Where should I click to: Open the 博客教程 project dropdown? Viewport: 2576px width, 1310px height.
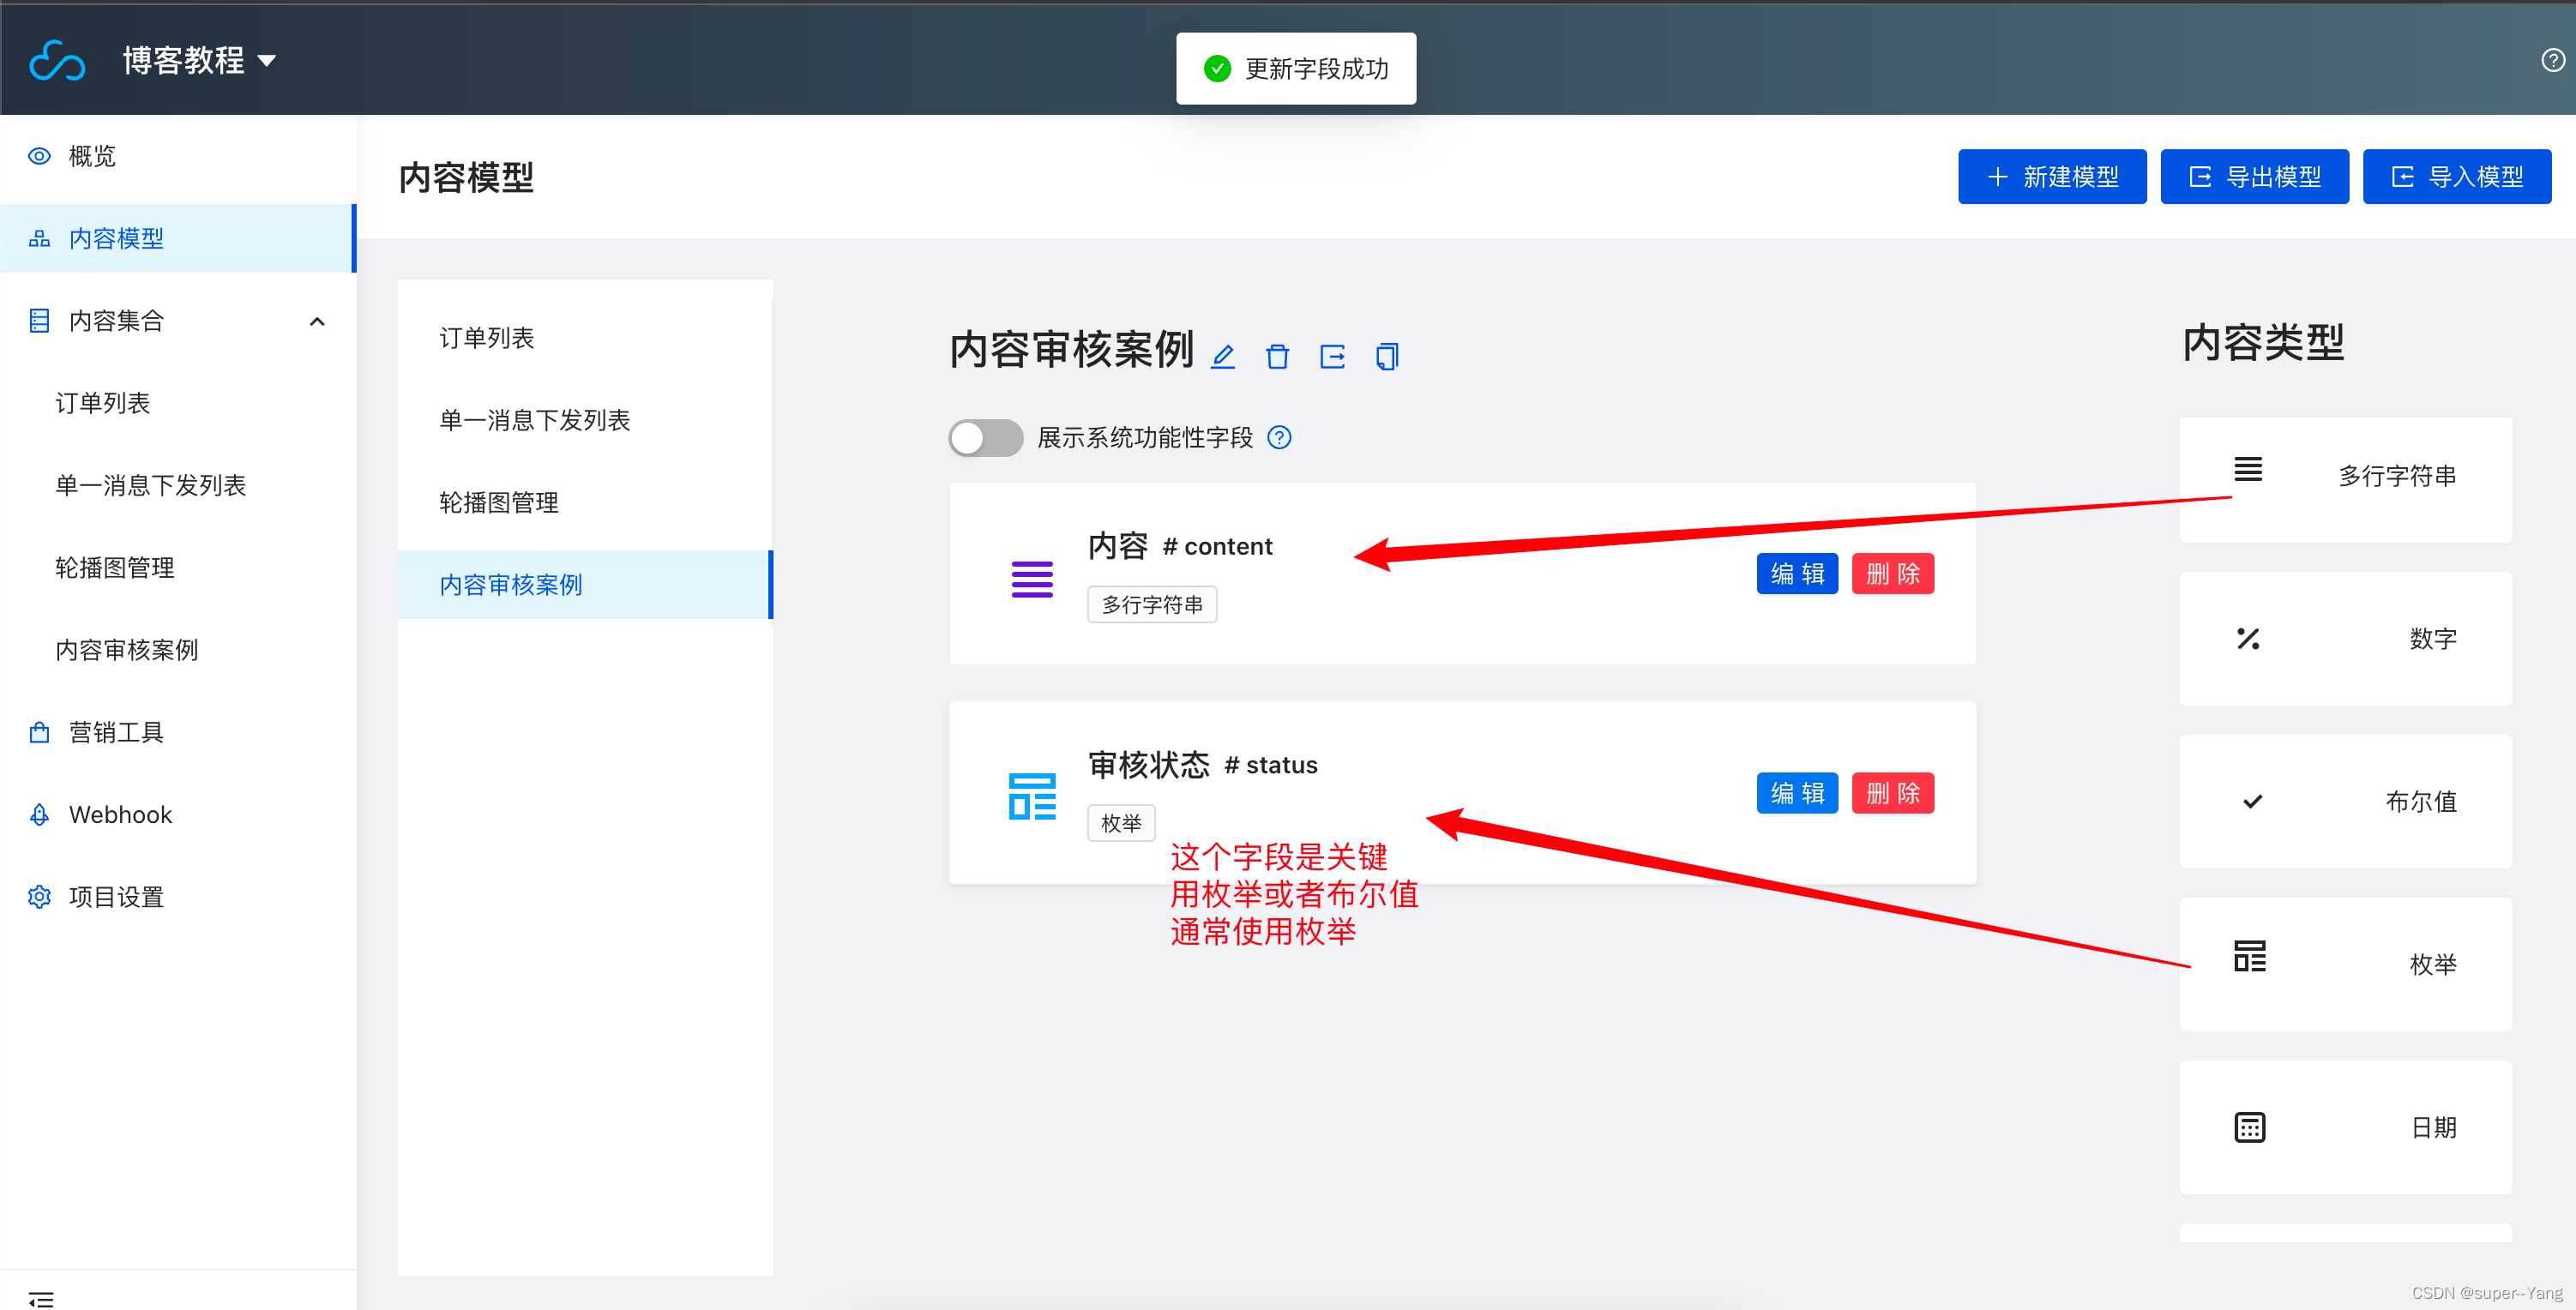click(x=199, y=60)
